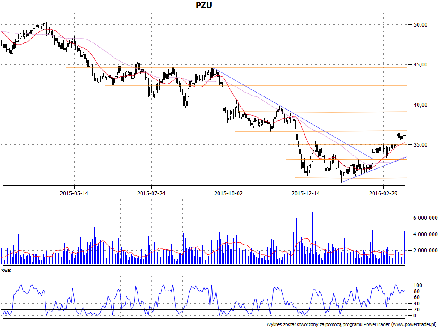Click the 2 000 000 volume label

[426, 250]
